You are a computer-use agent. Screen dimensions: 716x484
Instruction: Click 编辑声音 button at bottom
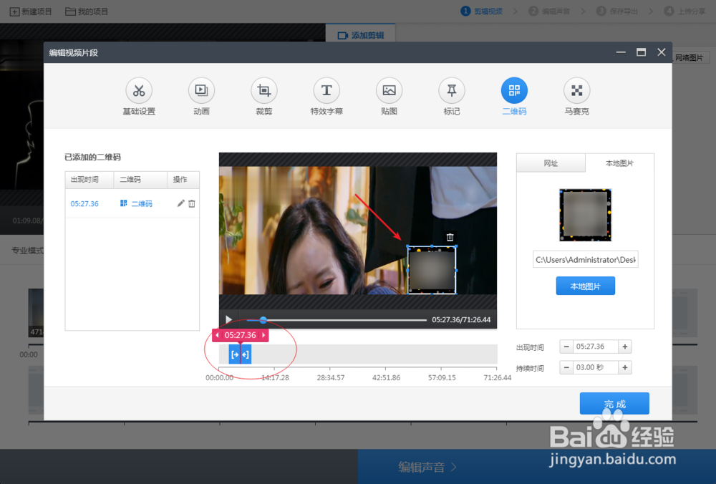coord(427,467)
